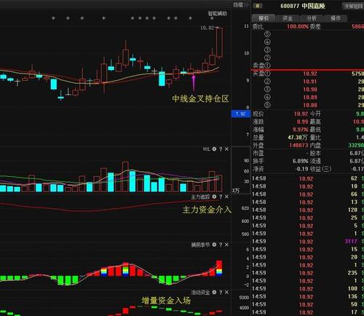Switch to the 资金 tab
The image size is (364, 316).
[x=288, y=18]
